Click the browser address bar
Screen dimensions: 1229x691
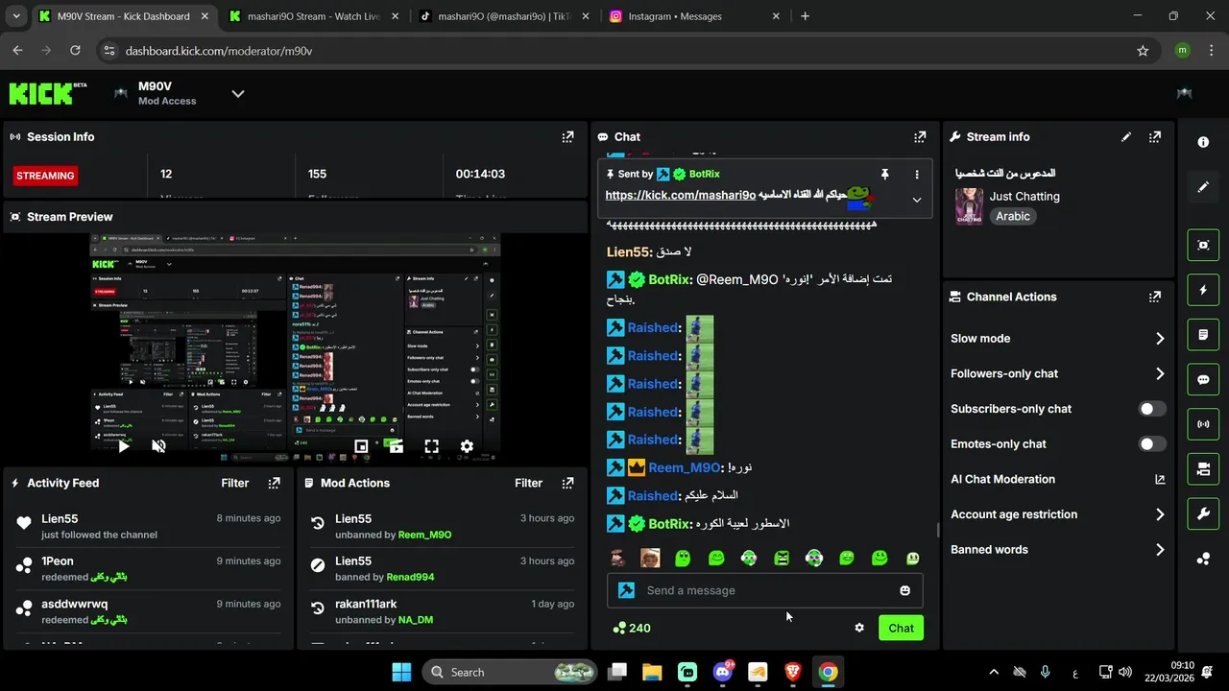coord(614,51)
